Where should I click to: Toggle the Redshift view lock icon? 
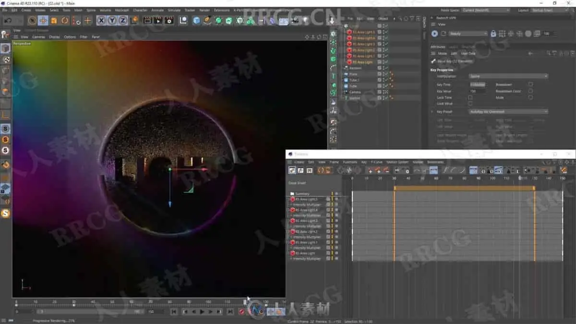click(493, 34)
